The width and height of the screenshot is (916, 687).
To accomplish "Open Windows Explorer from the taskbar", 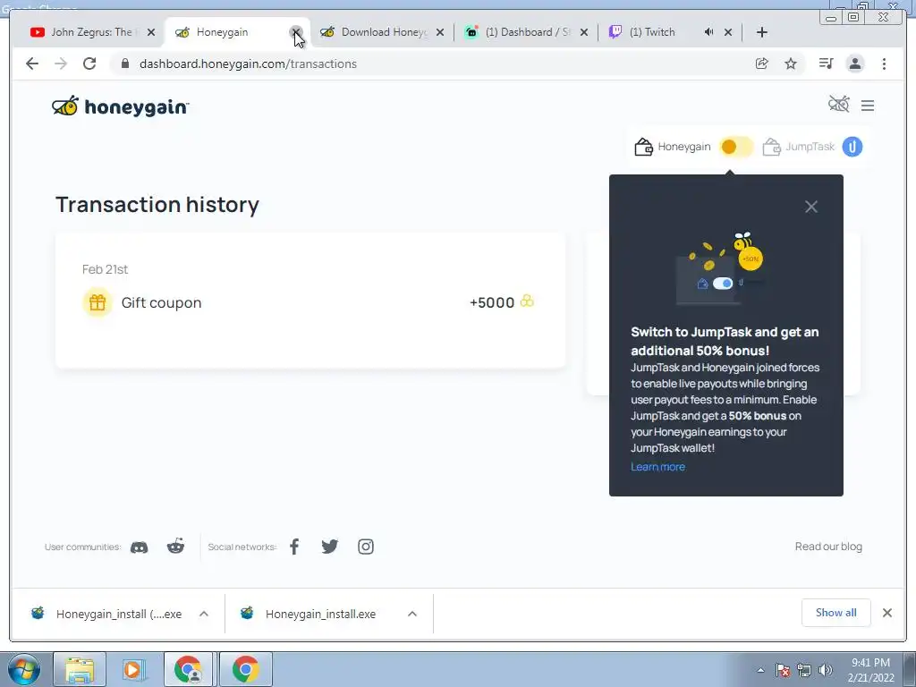I will click(80, 669).
